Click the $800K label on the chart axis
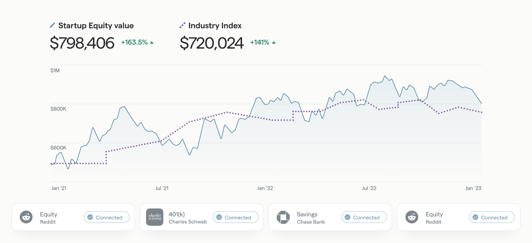The height and width of the screenshot is (243, 532). 58,109
